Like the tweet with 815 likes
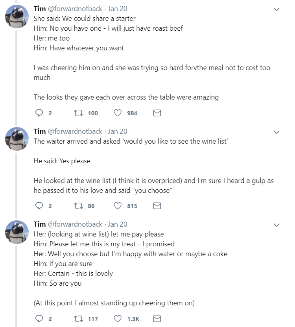Screen dimensions: 295x327 [118, 206]
